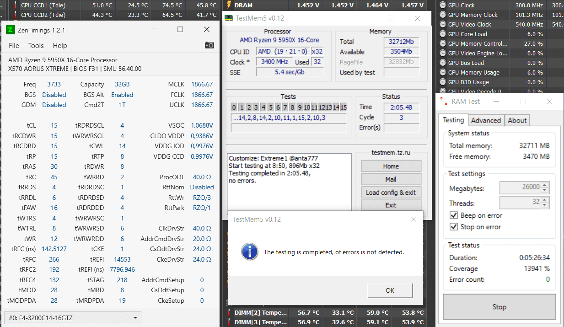Screen dimensions: 564x327
Task: Click the tRFC (ns) value 142,5127
Action: (54, 249)
